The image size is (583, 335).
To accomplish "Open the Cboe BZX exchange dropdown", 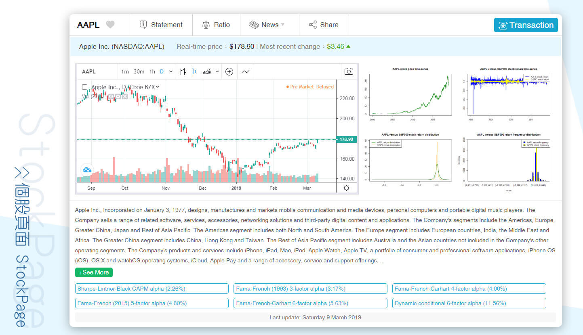I will pos(157,87).
